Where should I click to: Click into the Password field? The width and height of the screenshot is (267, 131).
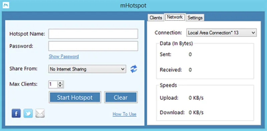click(93, 46)
